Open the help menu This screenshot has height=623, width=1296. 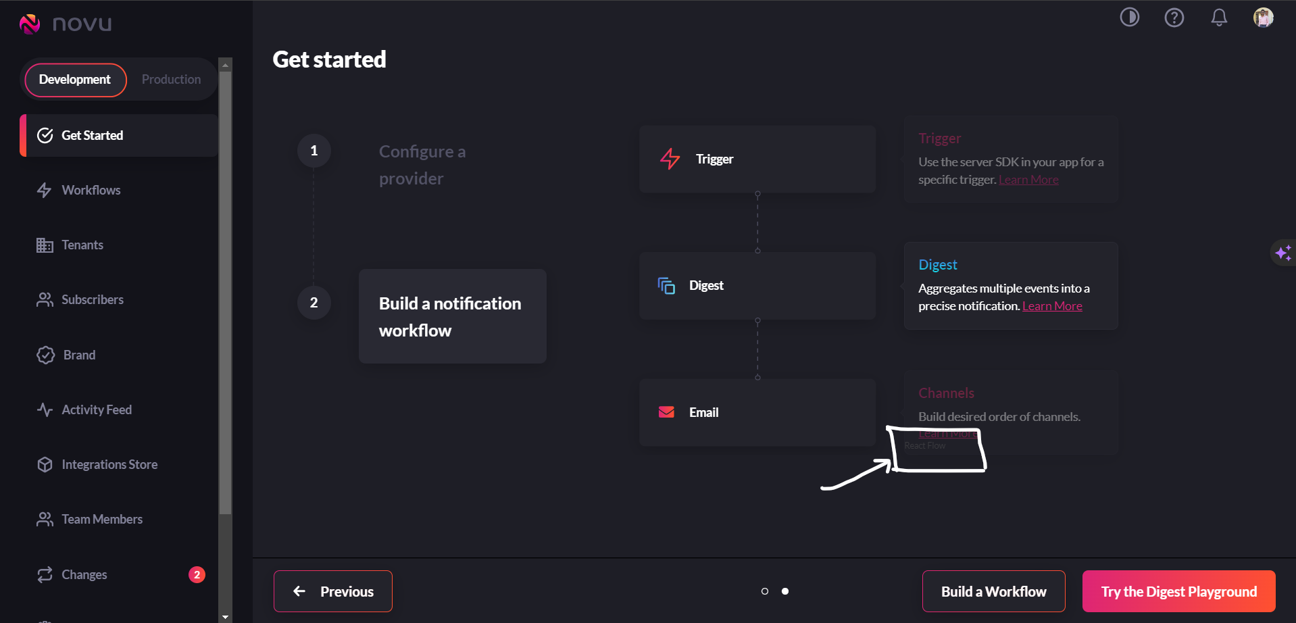1174,17
